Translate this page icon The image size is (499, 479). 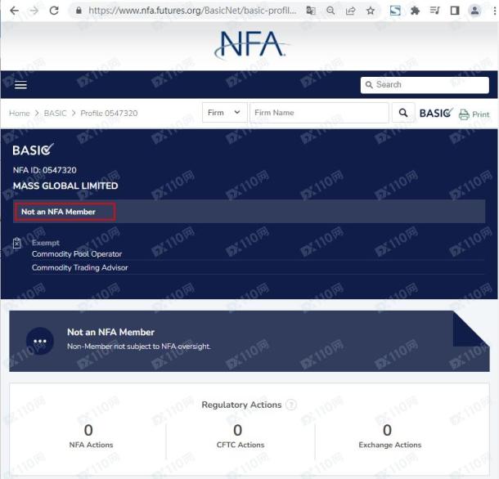click(311, 11)
